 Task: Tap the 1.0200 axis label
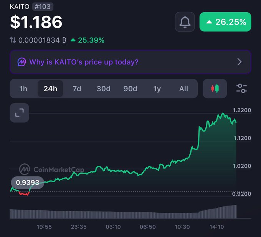tap(242, 166)
